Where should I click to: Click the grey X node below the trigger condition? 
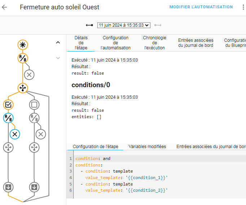pyautogui.click(x=29, y=75)
